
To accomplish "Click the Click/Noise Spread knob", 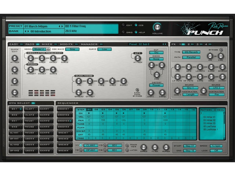I will (79, 92).
